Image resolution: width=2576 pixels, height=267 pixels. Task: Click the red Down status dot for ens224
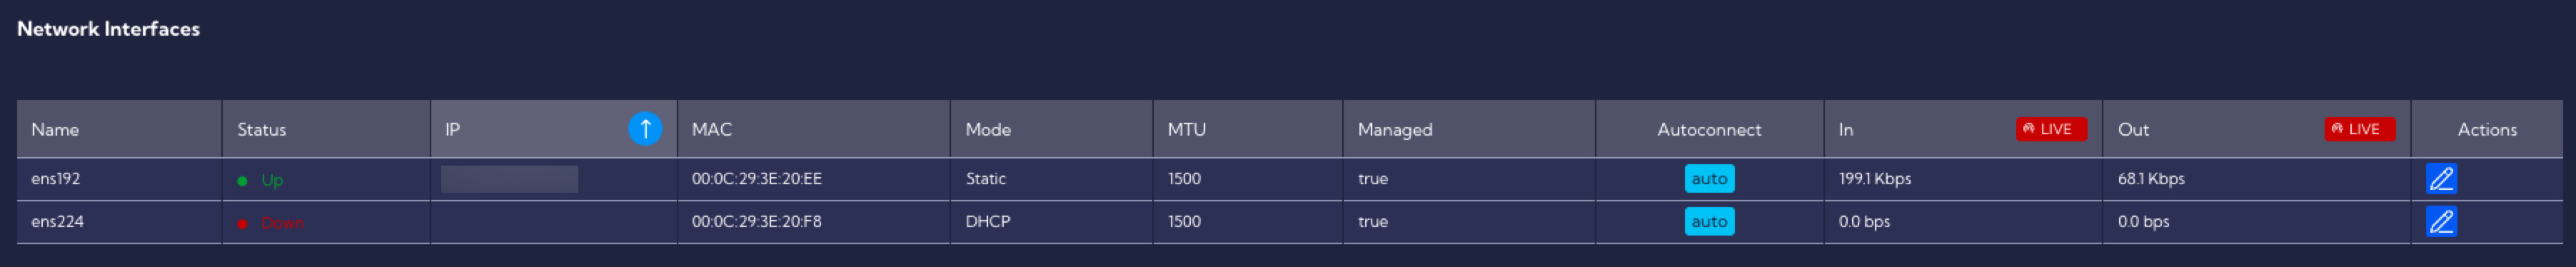pyautogui.click(x=242, y=224)
